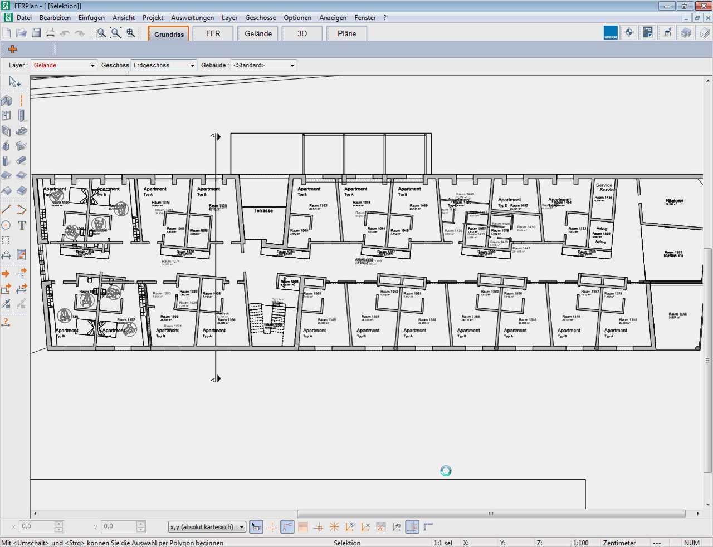Select the dimension measurement tool
The width and height of the screenshot is (713, 547).
[6, 255]
